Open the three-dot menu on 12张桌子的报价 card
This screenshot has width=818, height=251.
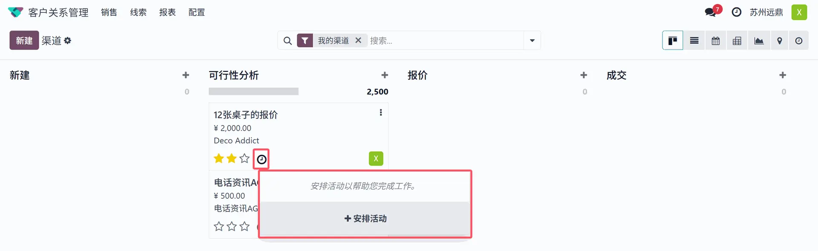(x=381, y=112)
